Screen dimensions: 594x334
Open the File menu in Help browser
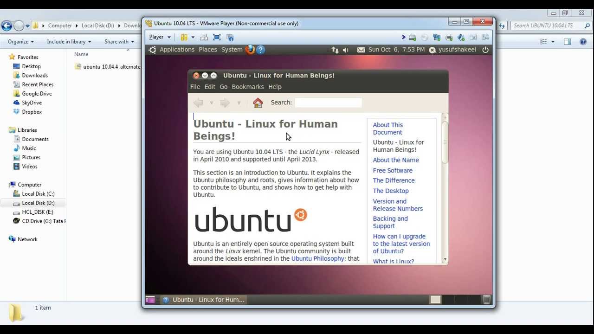coord(195,87)
